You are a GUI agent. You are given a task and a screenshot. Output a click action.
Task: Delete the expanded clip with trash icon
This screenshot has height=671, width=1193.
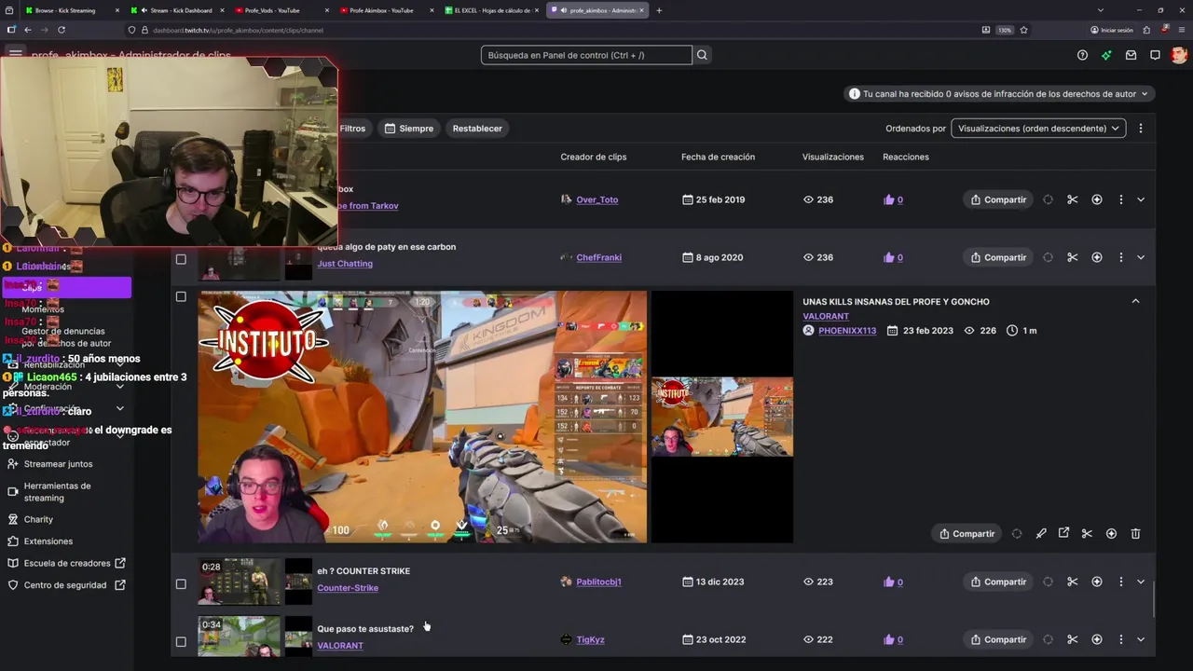point(1135,534)
